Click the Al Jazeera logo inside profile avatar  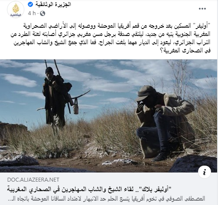(16, 9)
